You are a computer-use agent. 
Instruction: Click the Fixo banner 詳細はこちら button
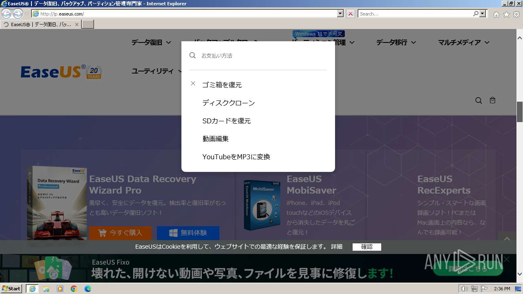(468, 268)
